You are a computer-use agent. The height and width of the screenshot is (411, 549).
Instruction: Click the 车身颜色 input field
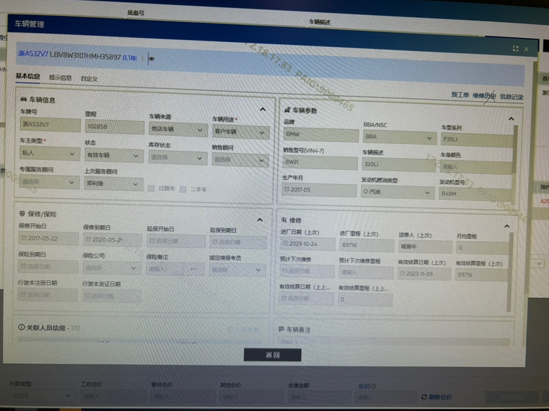tap(475, 167)
